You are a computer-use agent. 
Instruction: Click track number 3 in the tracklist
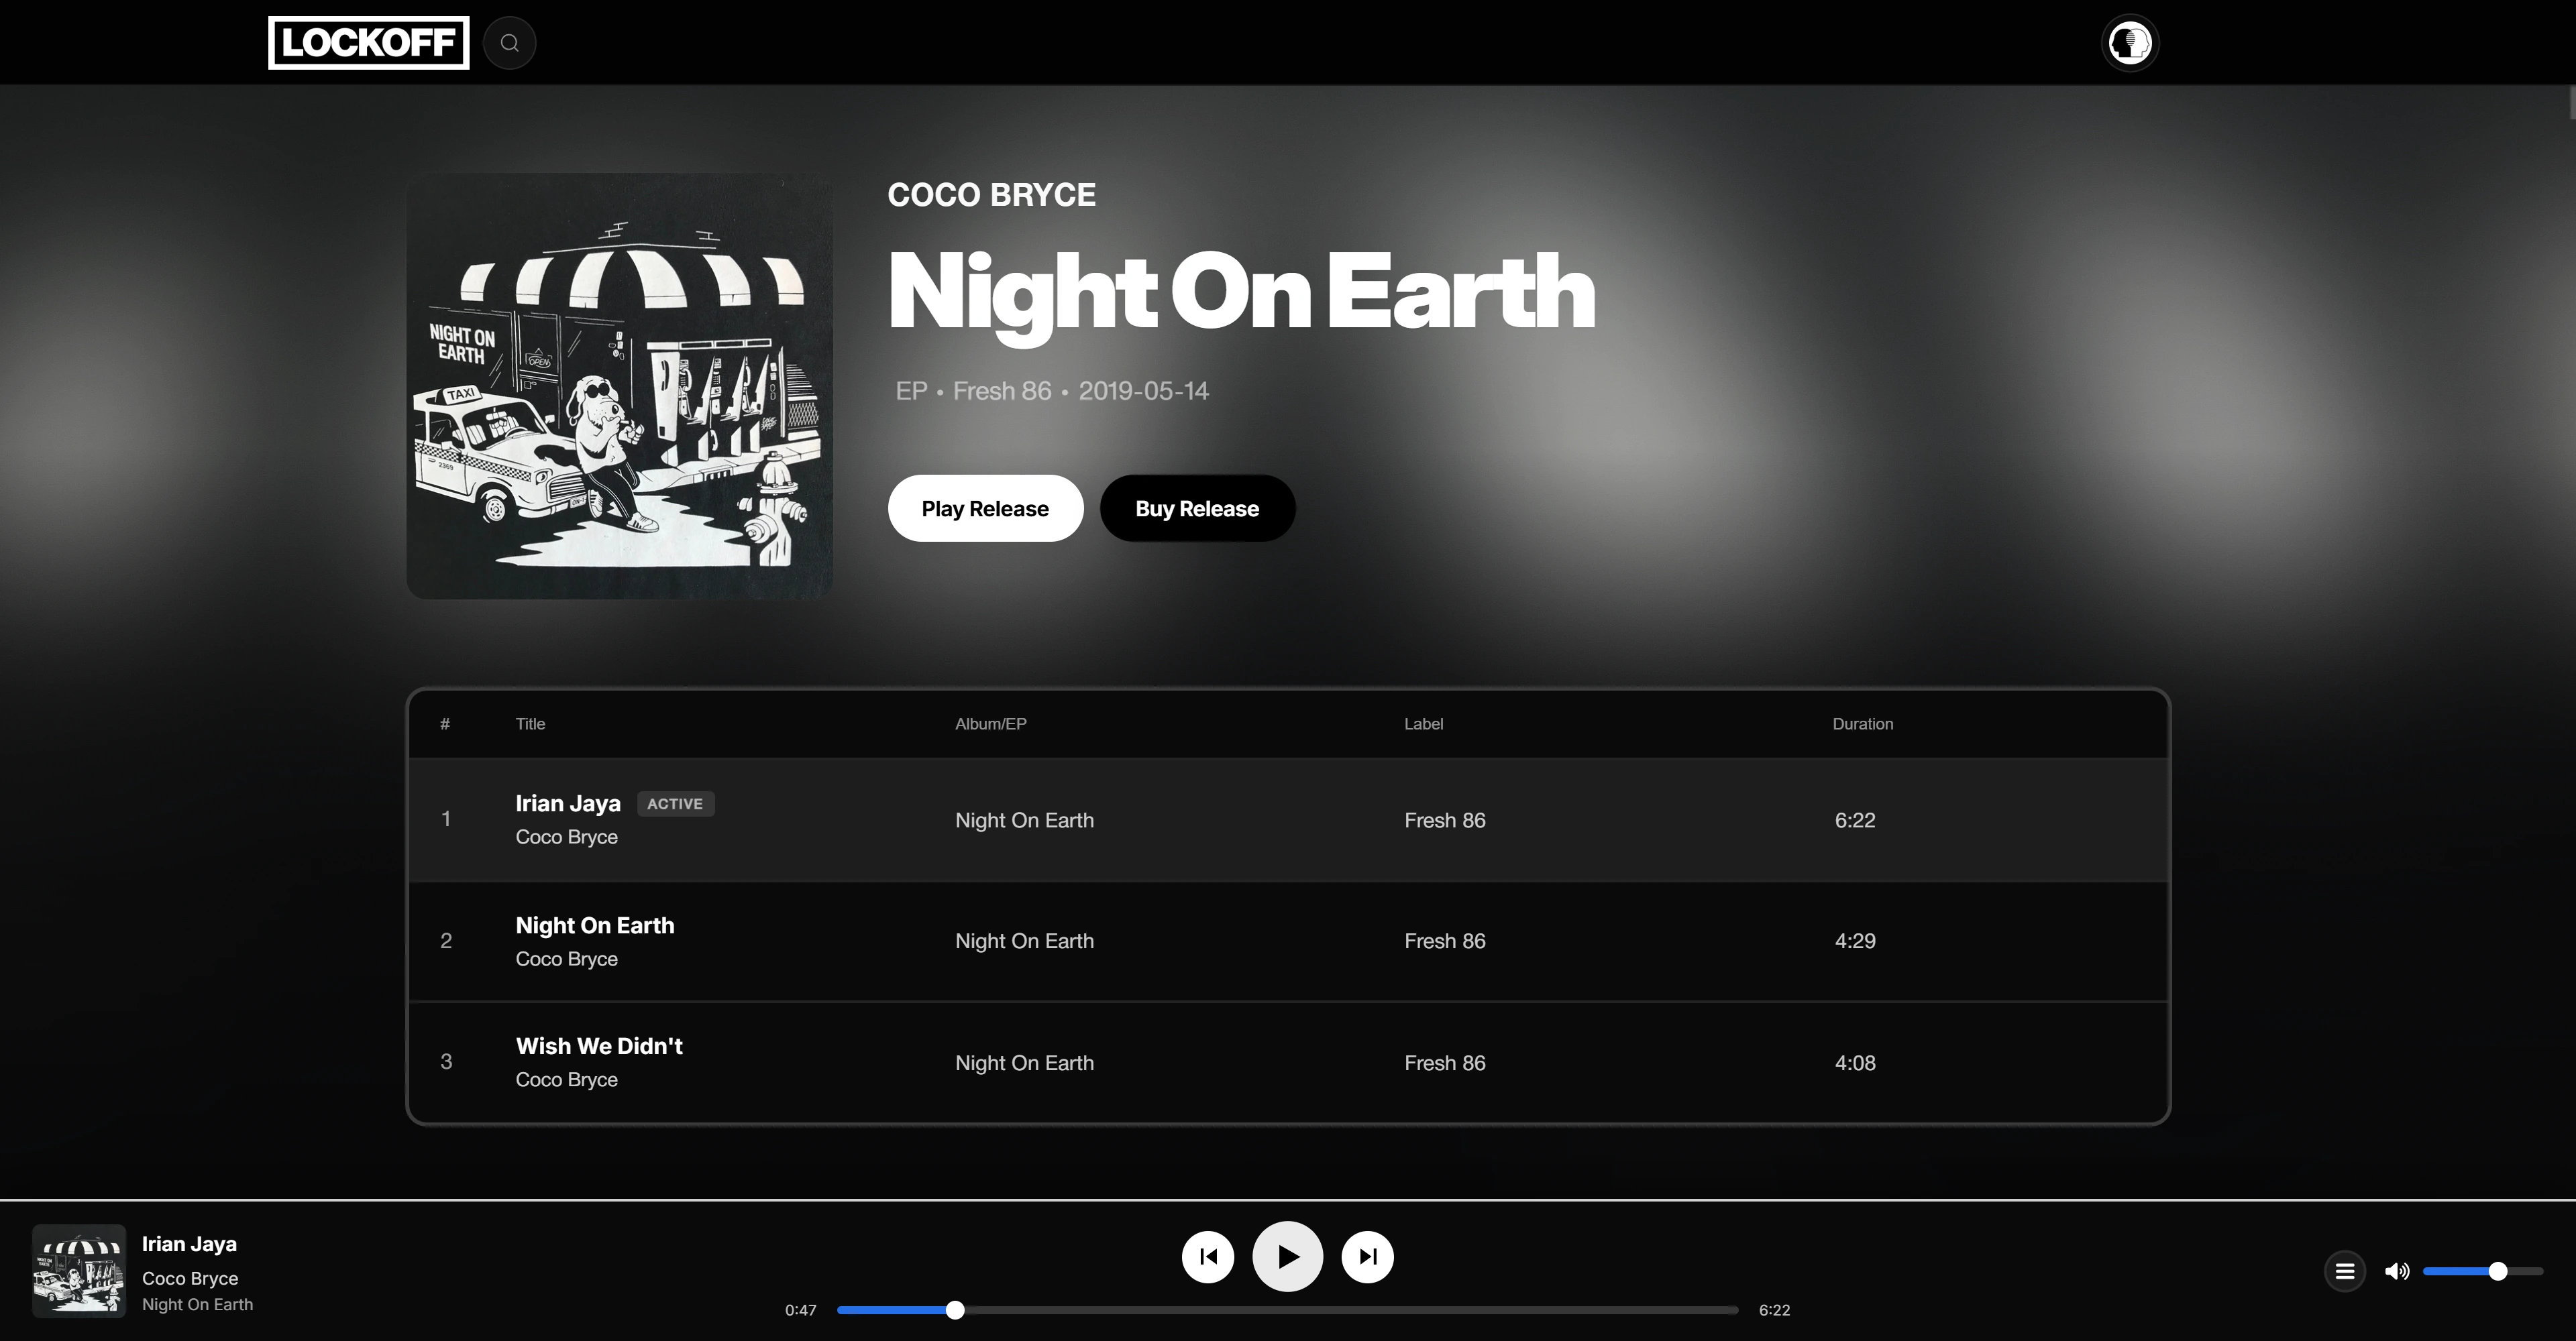[446, 1061]
